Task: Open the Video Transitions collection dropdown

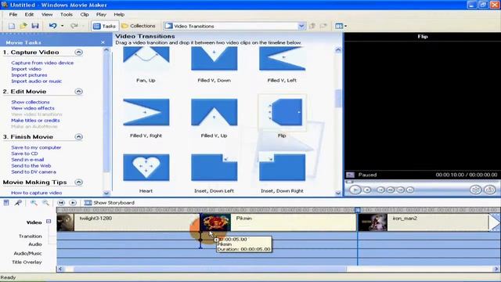Action: pos(301,26)
